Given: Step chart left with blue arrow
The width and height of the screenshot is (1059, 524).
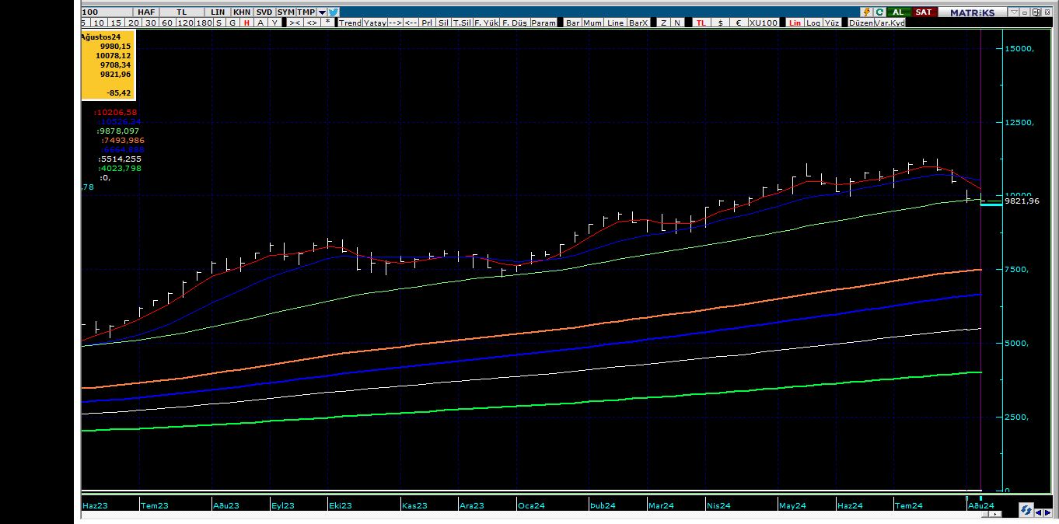Looking at the screenshot, I should [1039, 513].
